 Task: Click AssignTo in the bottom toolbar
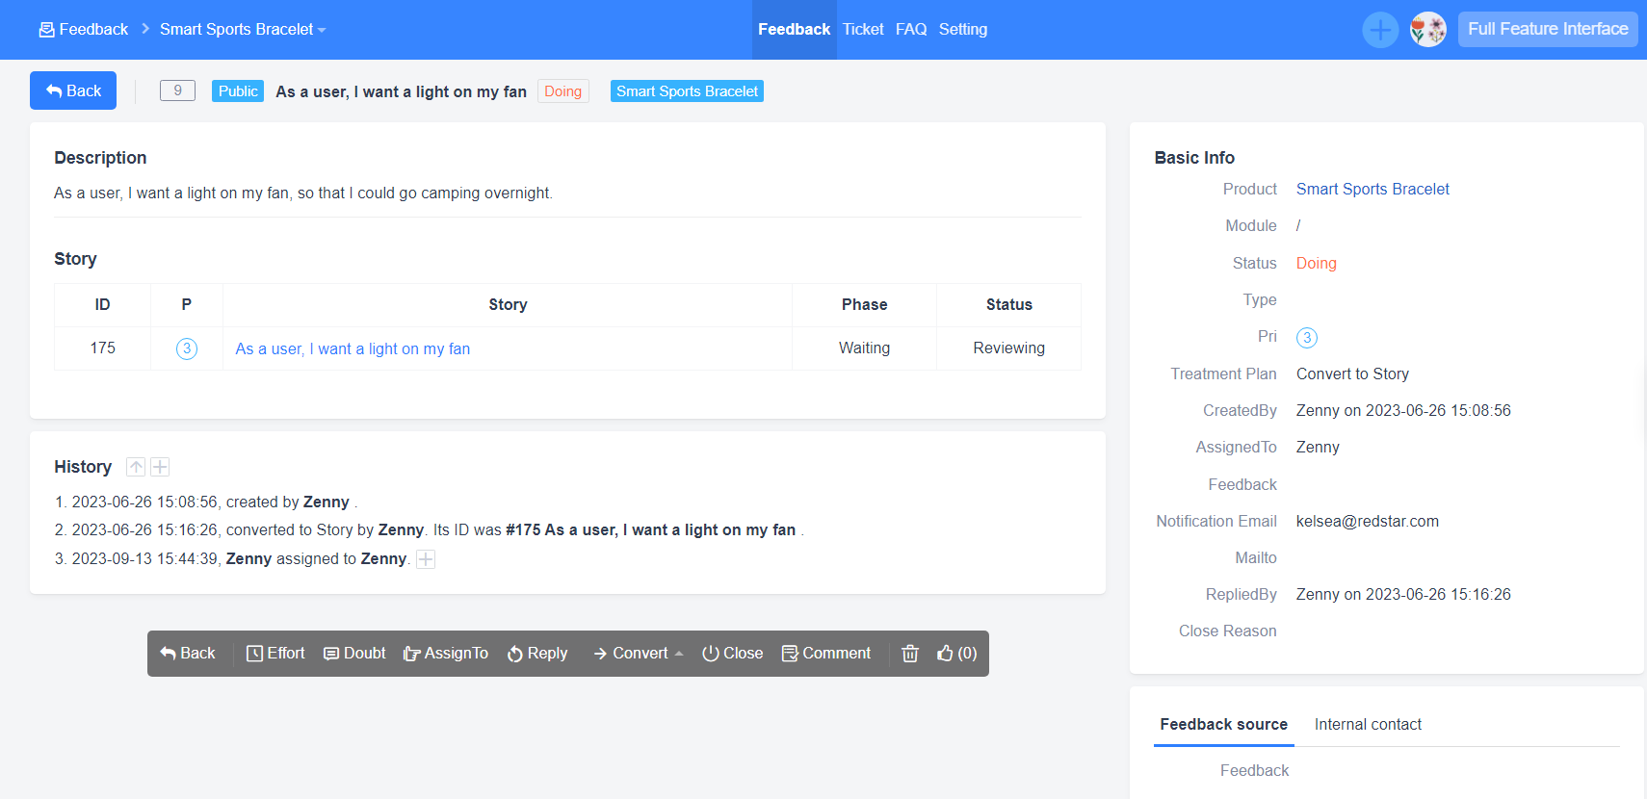click(x=446, y=654)
